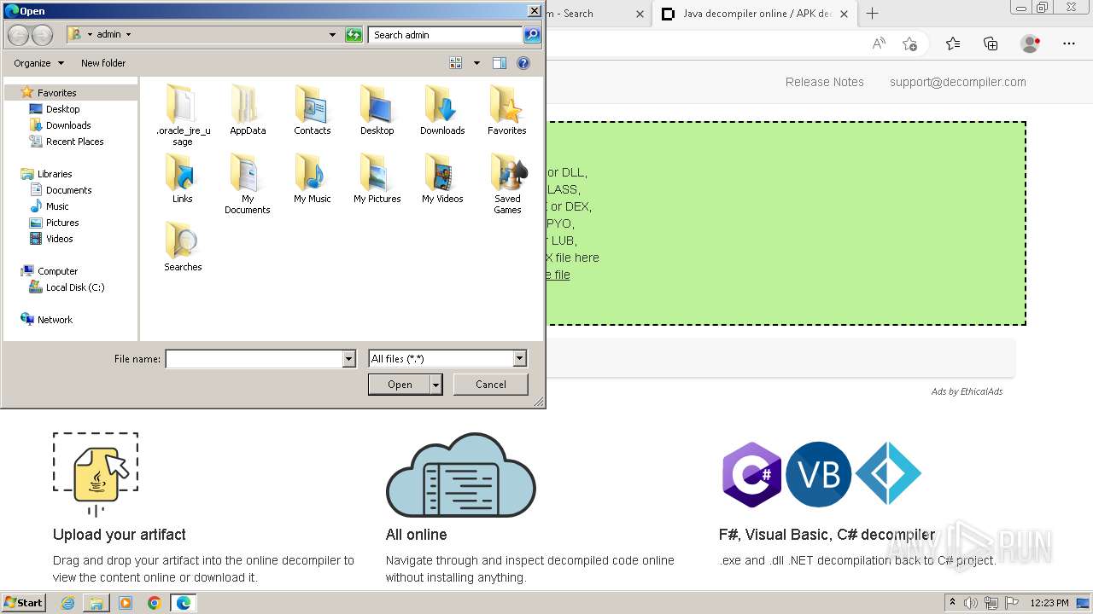Image resolution: width=1093 pixels, height=614 pixels.
Task: Open the Organize dropdown menu
Action: [38, 63]
